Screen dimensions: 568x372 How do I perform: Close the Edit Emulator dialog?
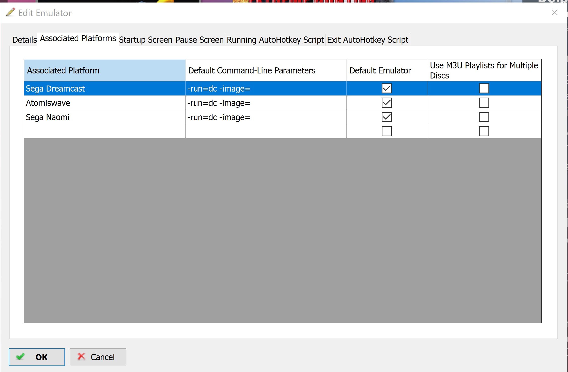click(554, 12)
